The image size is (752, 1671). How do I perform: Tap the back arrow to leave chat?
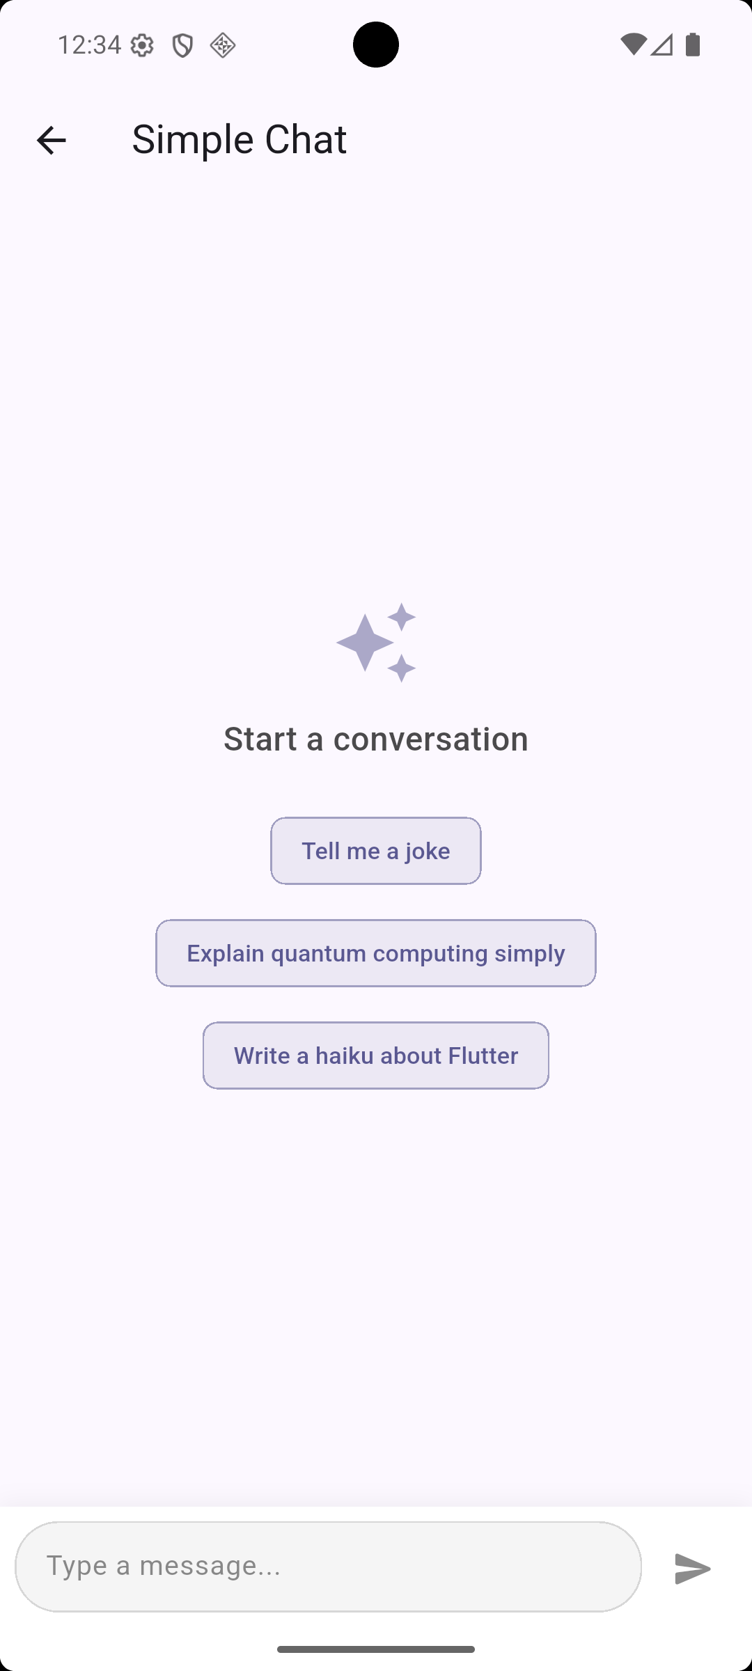coord(51,139)
